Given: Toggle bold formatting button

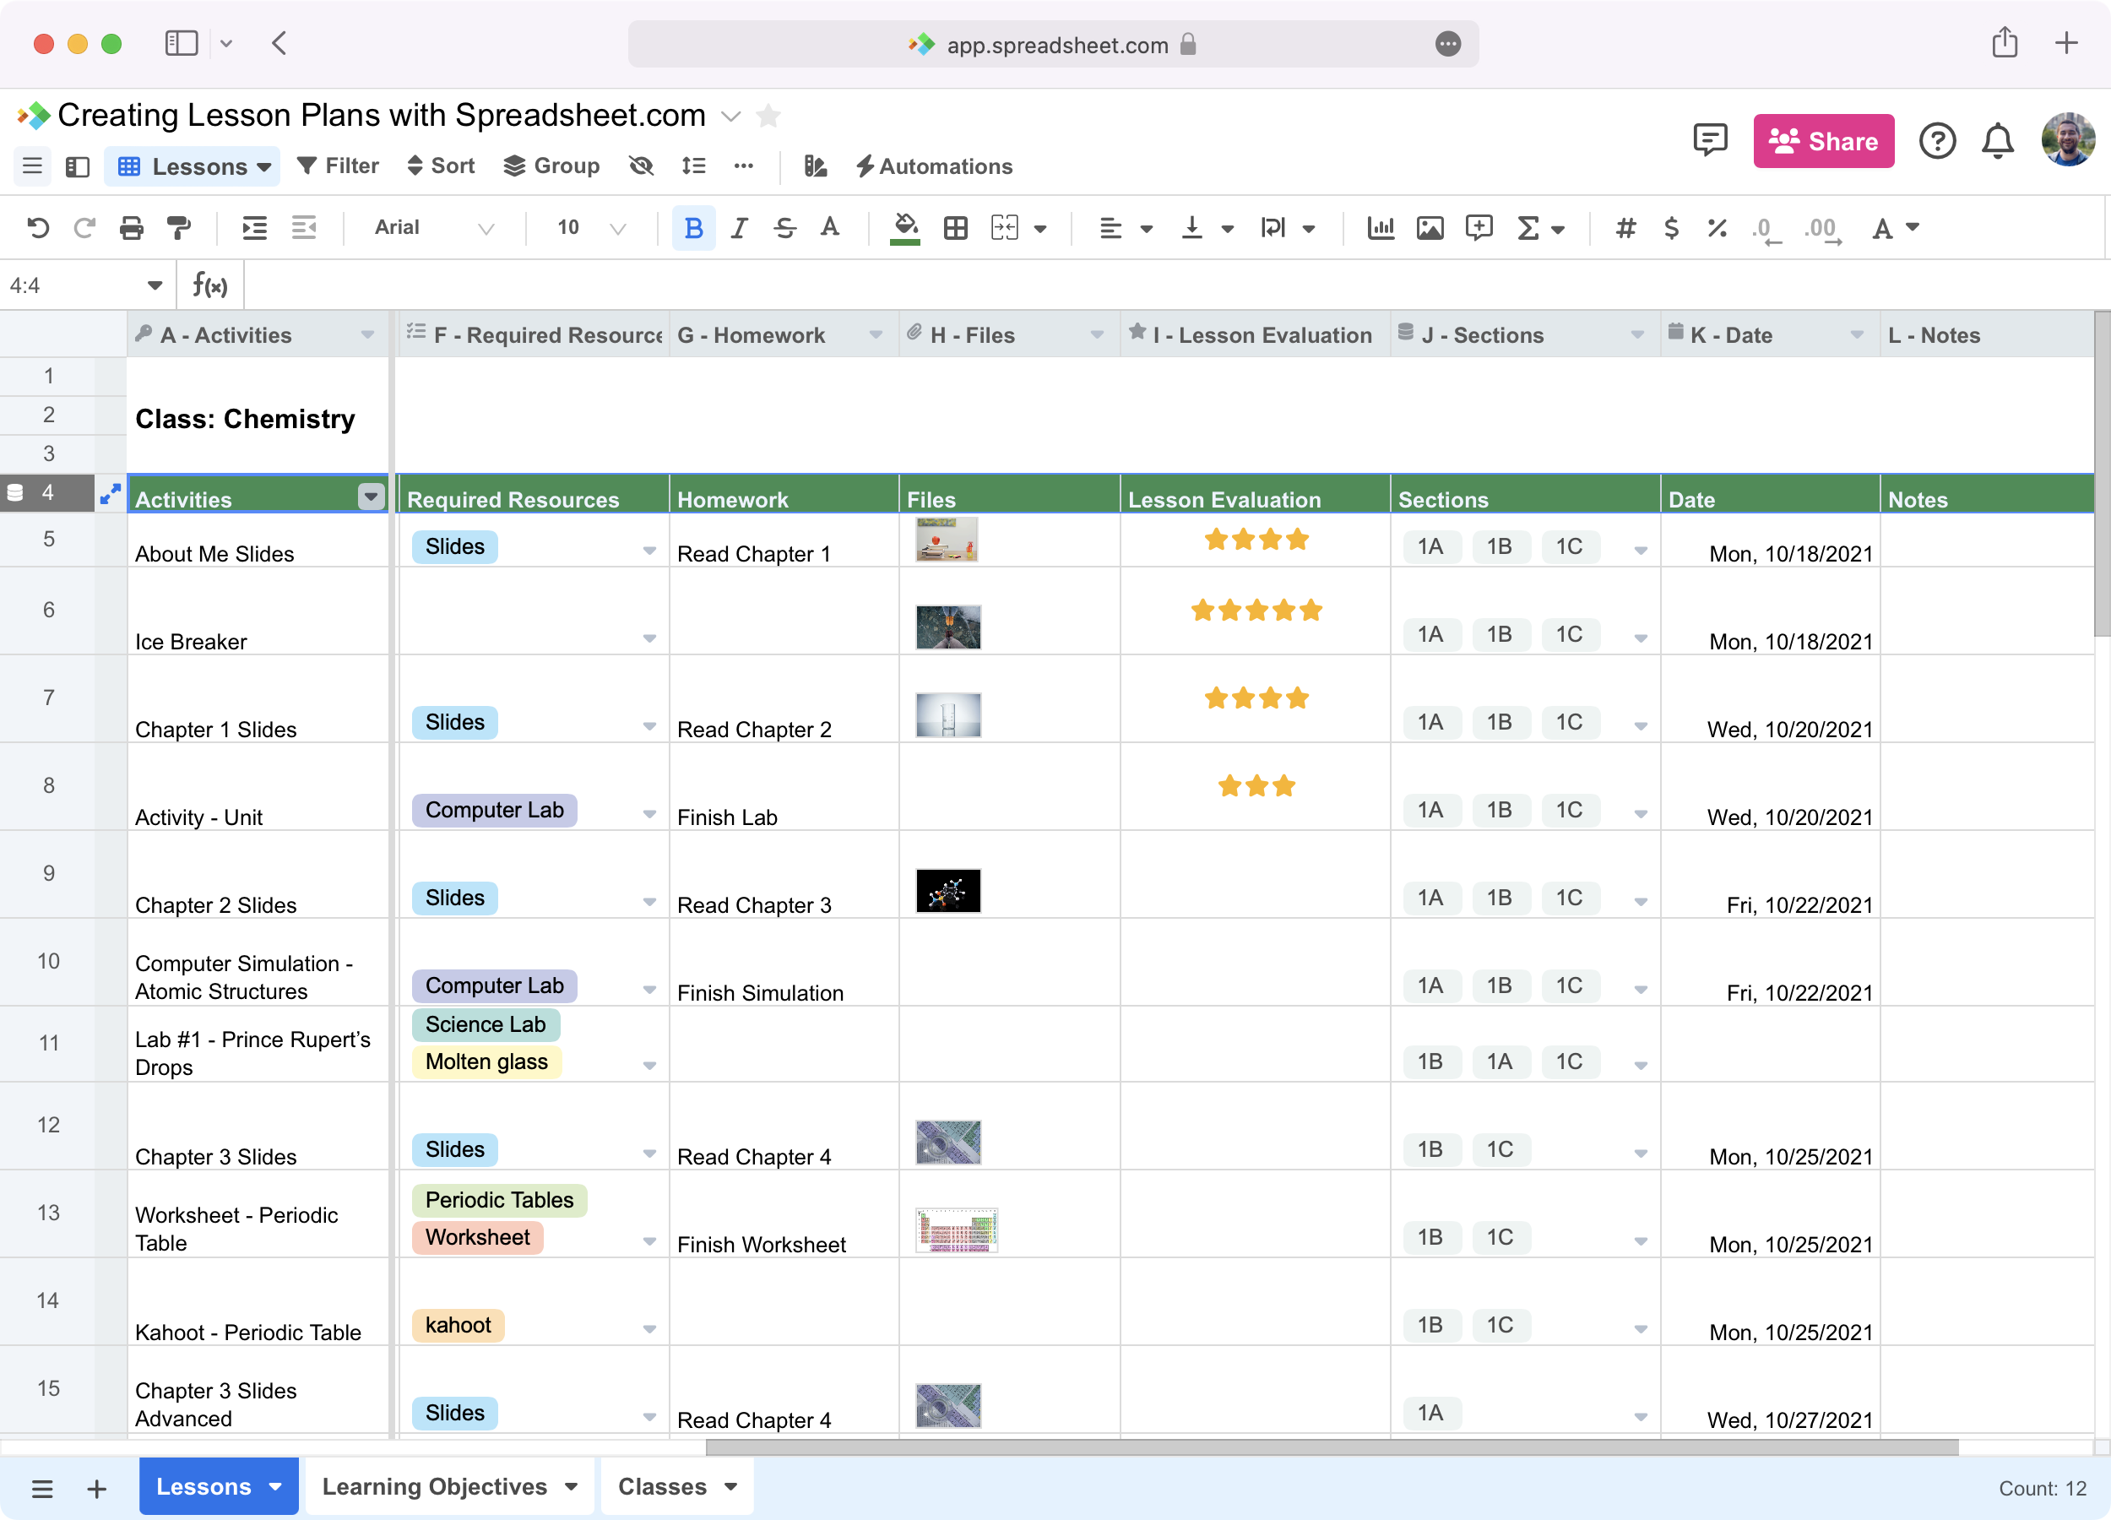Looking at the screenshot, I should [692, 228].
